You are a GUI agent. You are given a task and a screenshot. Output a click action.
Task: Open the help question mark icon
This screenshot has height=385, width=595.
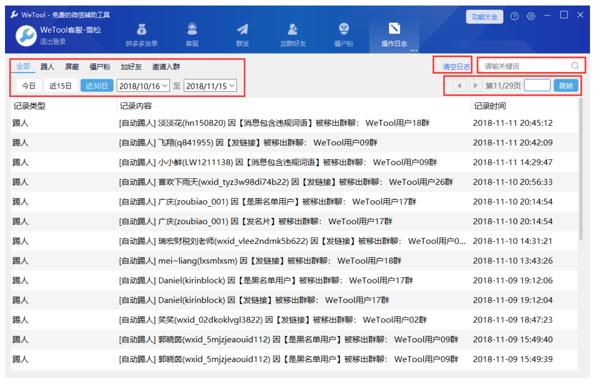pos(514,17)
